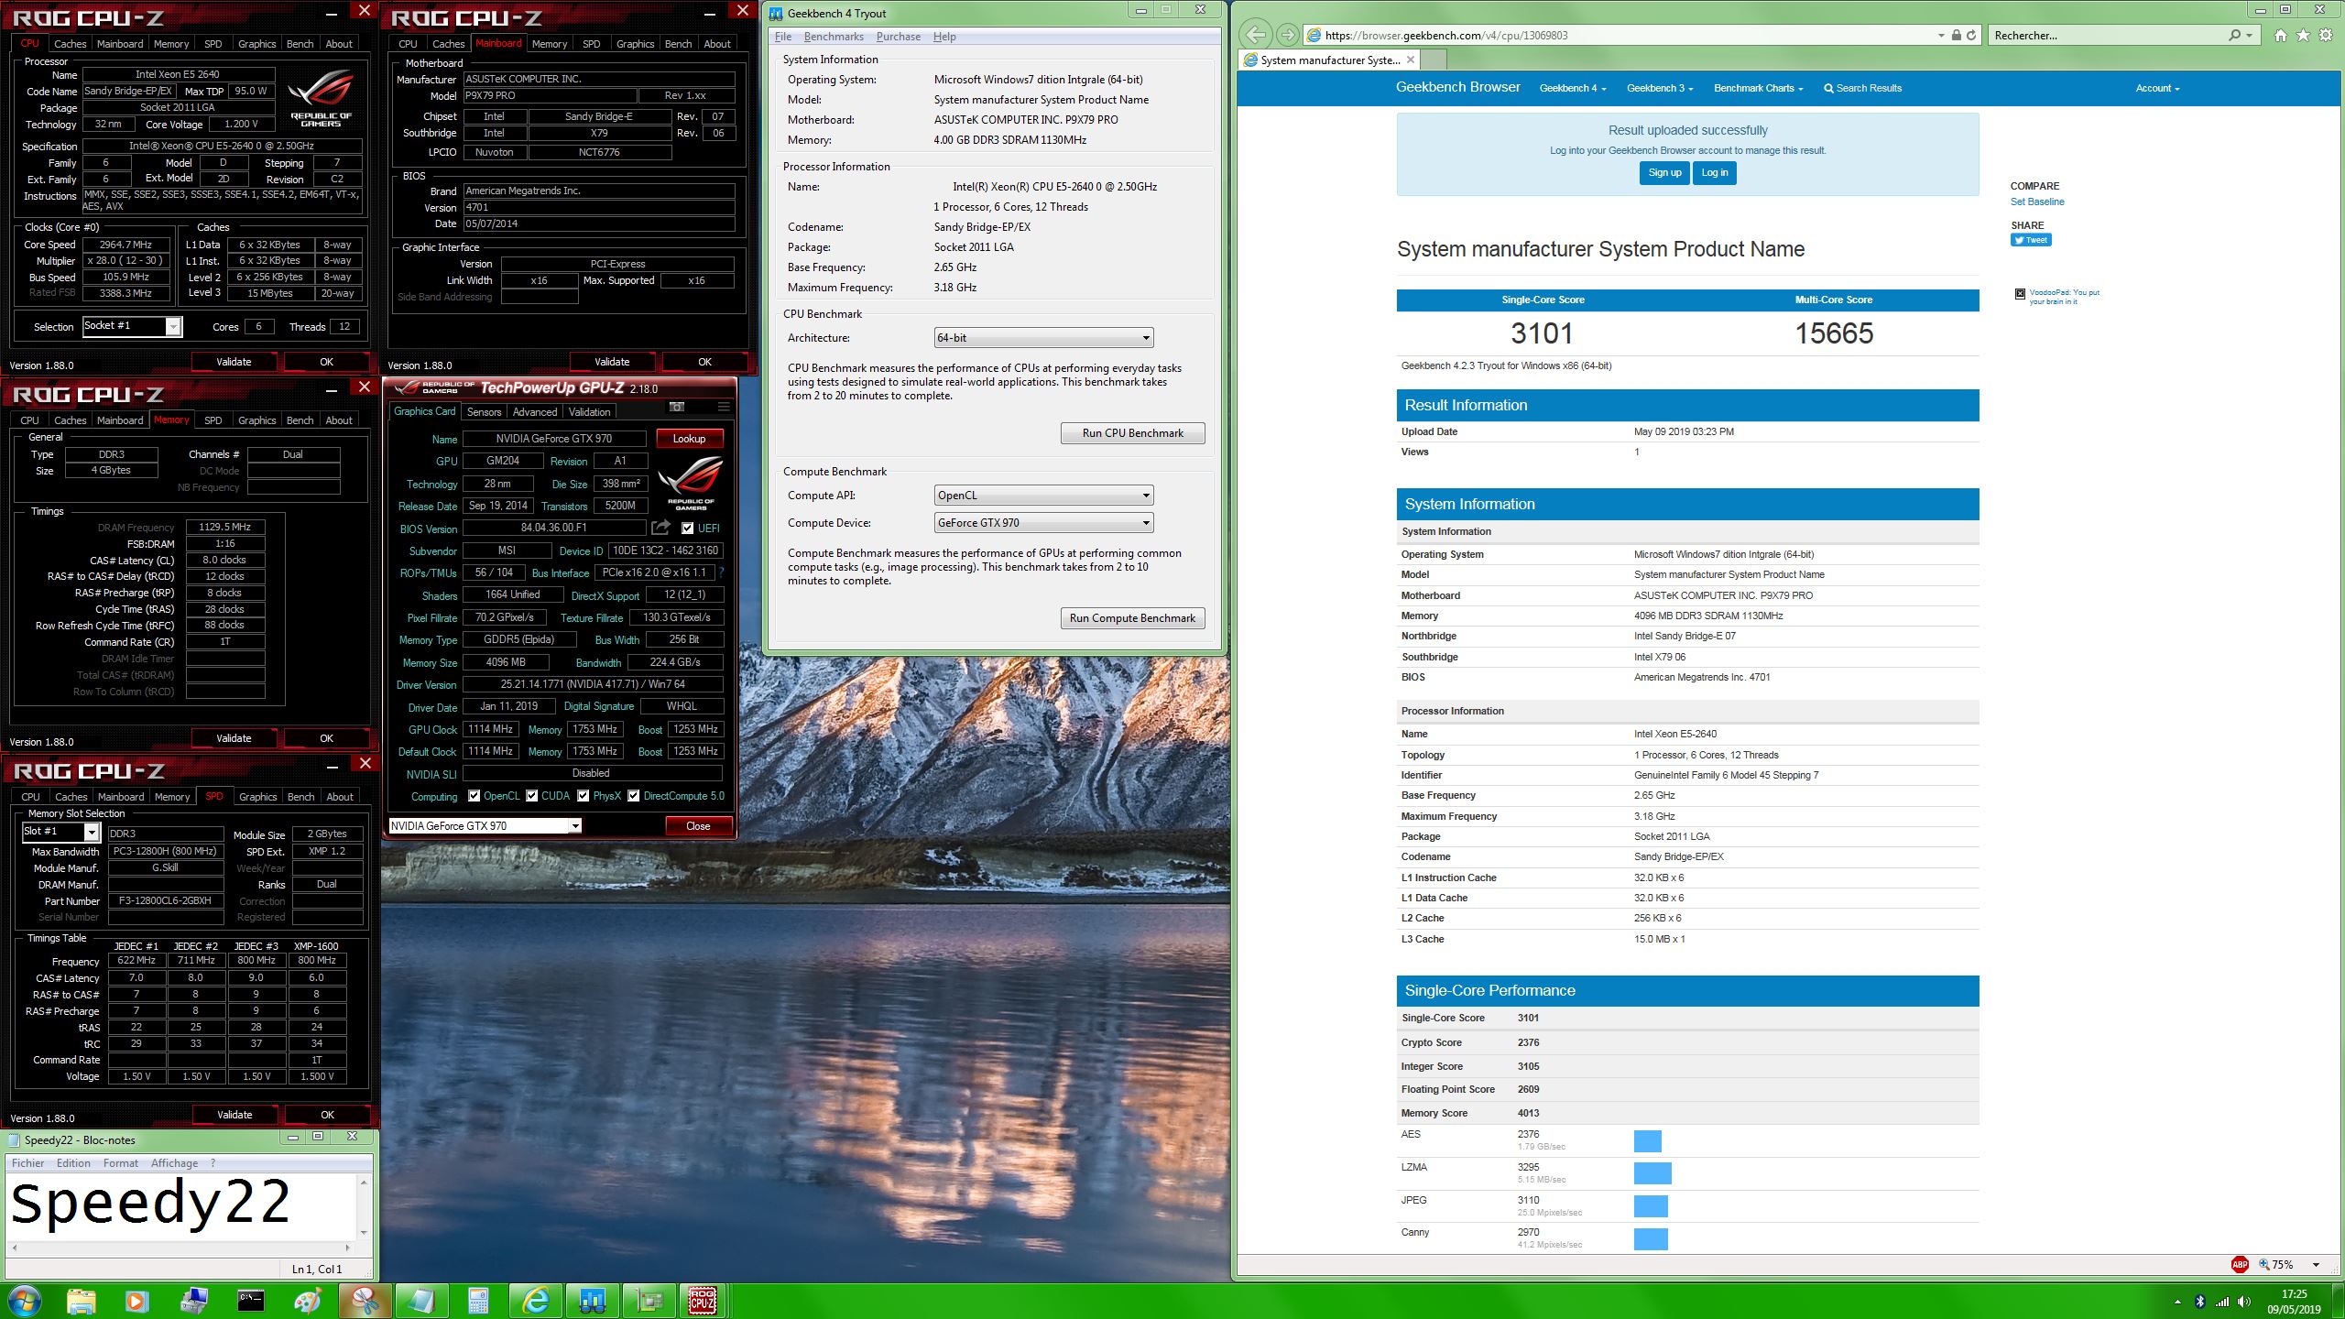Open the browser Tools gear icon
This screenshot has height=1319, width=2345.
[x=2326, y=35]
